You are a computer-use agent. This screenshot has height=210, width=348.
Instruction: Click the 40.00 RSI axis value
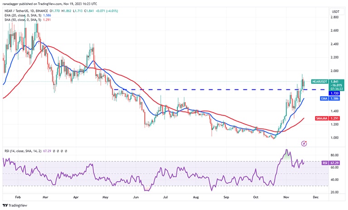click(334, 180)
